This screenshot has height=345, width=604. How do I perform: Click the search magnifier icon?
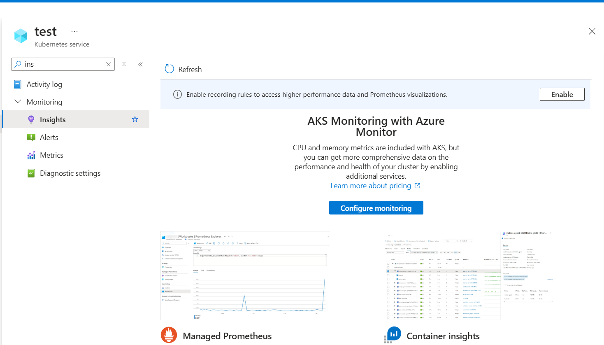pyautogui.click(x=18, y=64)
